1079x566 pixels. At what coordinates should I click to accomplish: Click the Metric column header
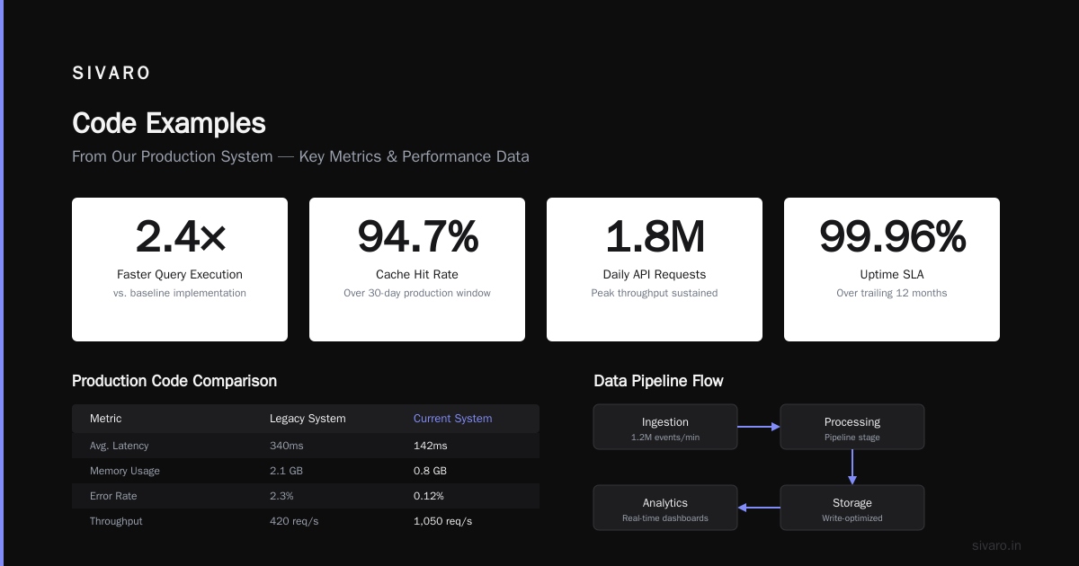(106, 419)
